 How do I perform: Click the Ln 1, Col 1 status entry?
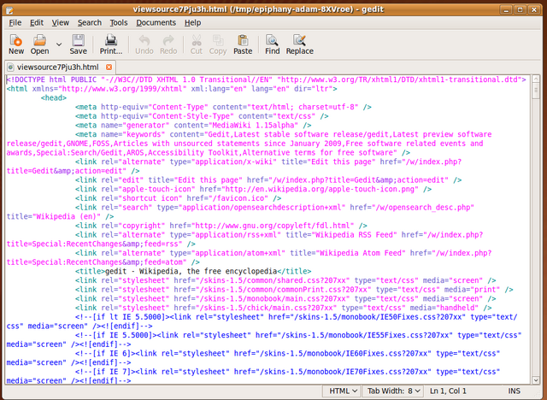448,391
